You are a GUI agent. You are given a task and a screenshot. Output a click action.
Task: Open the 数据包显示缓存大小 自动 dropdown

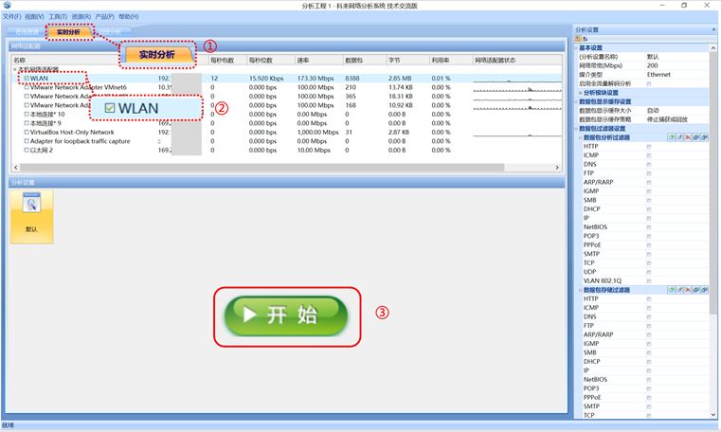point(676,111)
